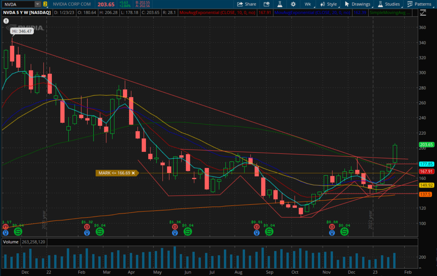Click the green 203.65 price axis bubble
This screenshot has width=437, height=276.
[x=426, y=145]
